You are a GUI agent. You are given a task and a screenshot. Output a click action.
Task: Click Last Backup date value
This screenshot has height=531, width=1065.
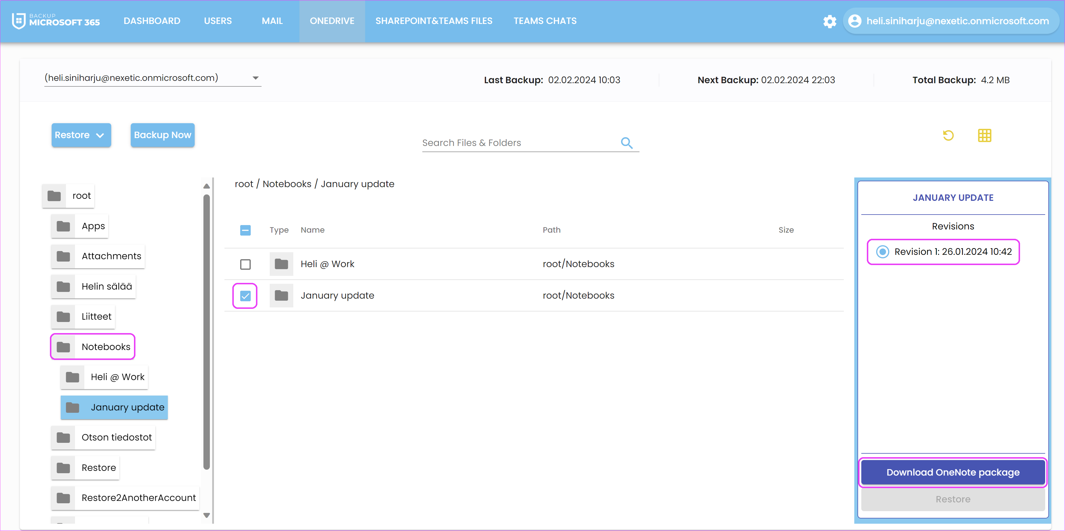(584, 80)
